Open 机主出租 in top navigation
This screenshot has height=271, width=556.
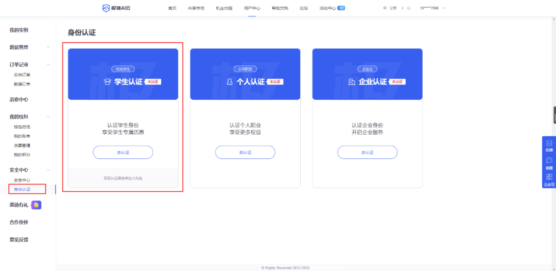[x=224, y=8]
